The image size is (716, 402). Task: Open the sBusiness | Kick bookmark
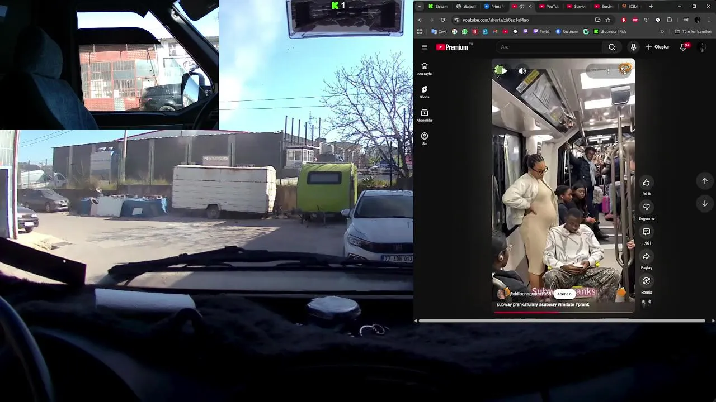coord(610,32)
